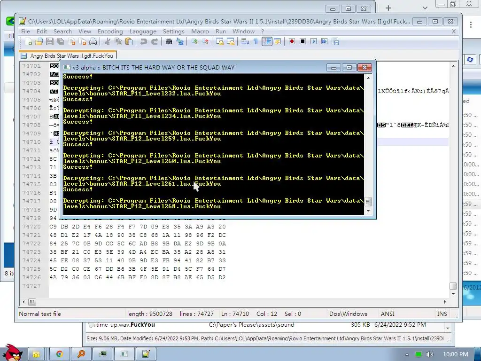This screenshot has height=361, width=481.
Task: Click the 10:00 PM taskbar clock
Action: (455, 354)
